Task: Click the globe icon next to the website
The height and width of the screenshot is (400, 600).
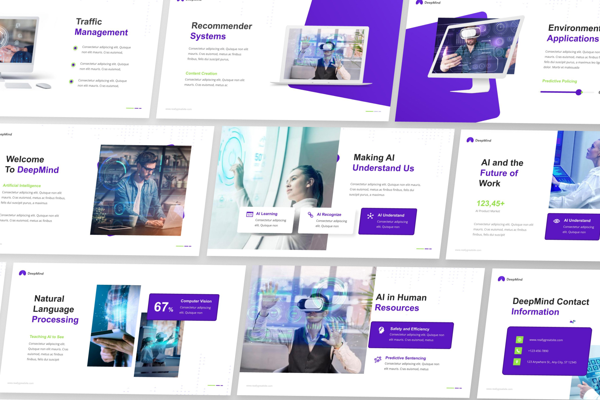Action: click(x=519, y=340)
